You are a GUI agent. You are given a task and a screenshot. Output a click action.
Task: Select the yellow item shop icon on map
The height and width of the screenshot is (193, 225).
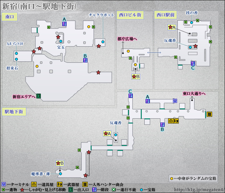coord(171,121)
